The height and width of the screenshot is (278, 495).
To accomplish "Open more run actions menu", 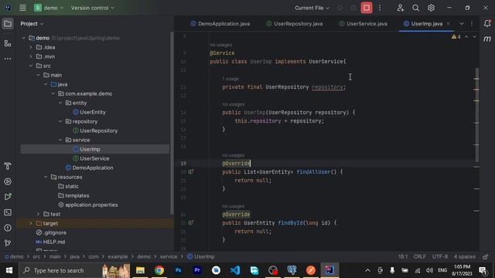I will pos(380,8).
